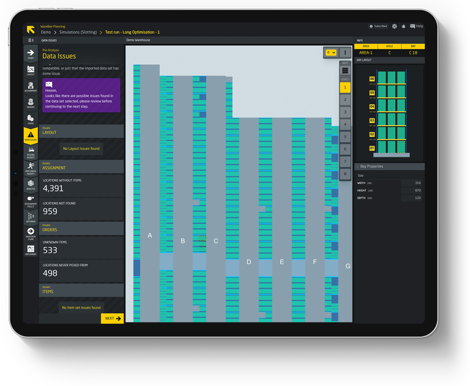Open the Assignment step in sidebar
The height and width of the screenshot is (386, 470).
coord(31,87)
